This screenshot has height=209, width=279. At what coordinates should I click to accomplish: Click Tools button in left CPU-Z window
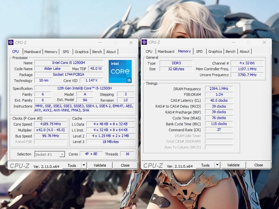(72, 165)
